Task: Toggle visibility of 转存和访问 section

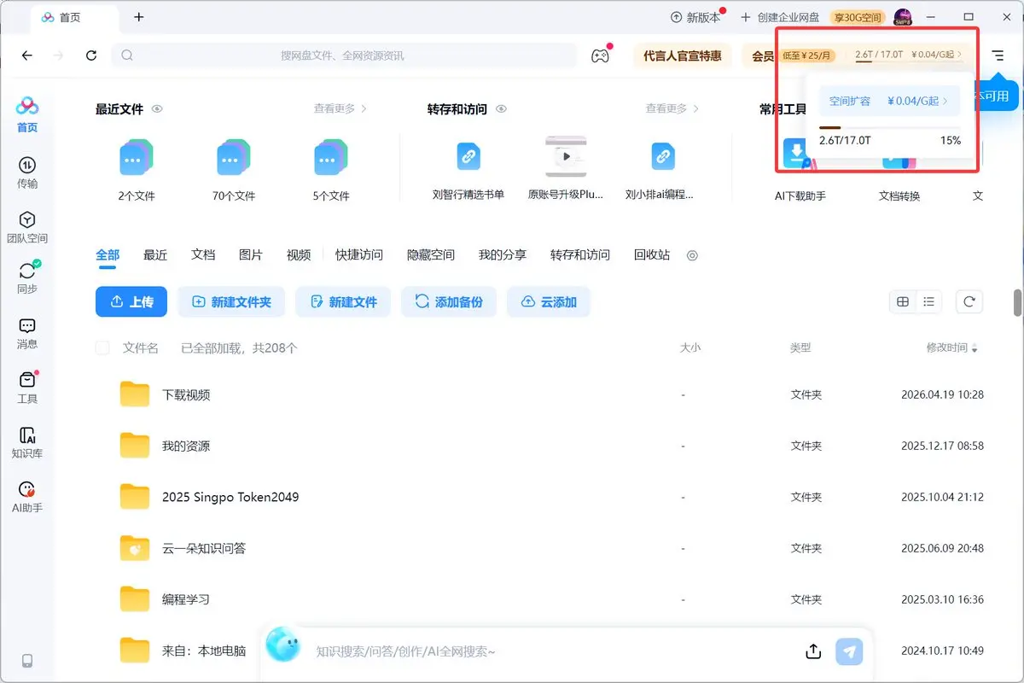Action: pyautogui.click(x=502, y=109)
